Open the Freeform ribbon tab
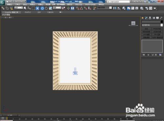This screenshot has height=121, width=164. pos(28,12)
